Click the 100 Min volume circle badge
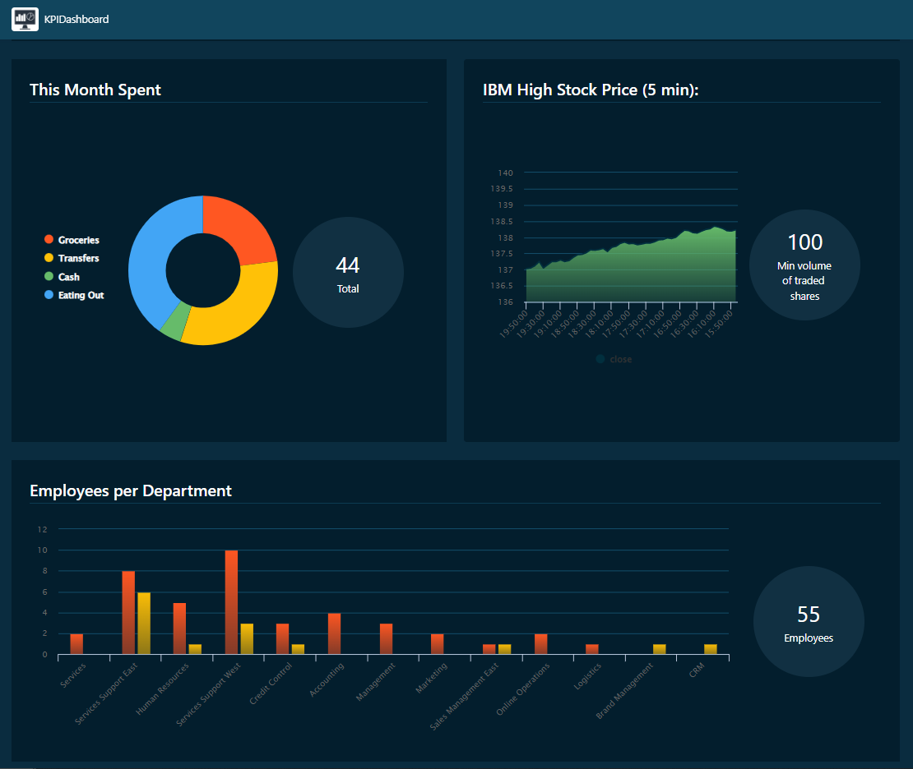The height and width of the screenshot is (769, 913). [804, 265]
